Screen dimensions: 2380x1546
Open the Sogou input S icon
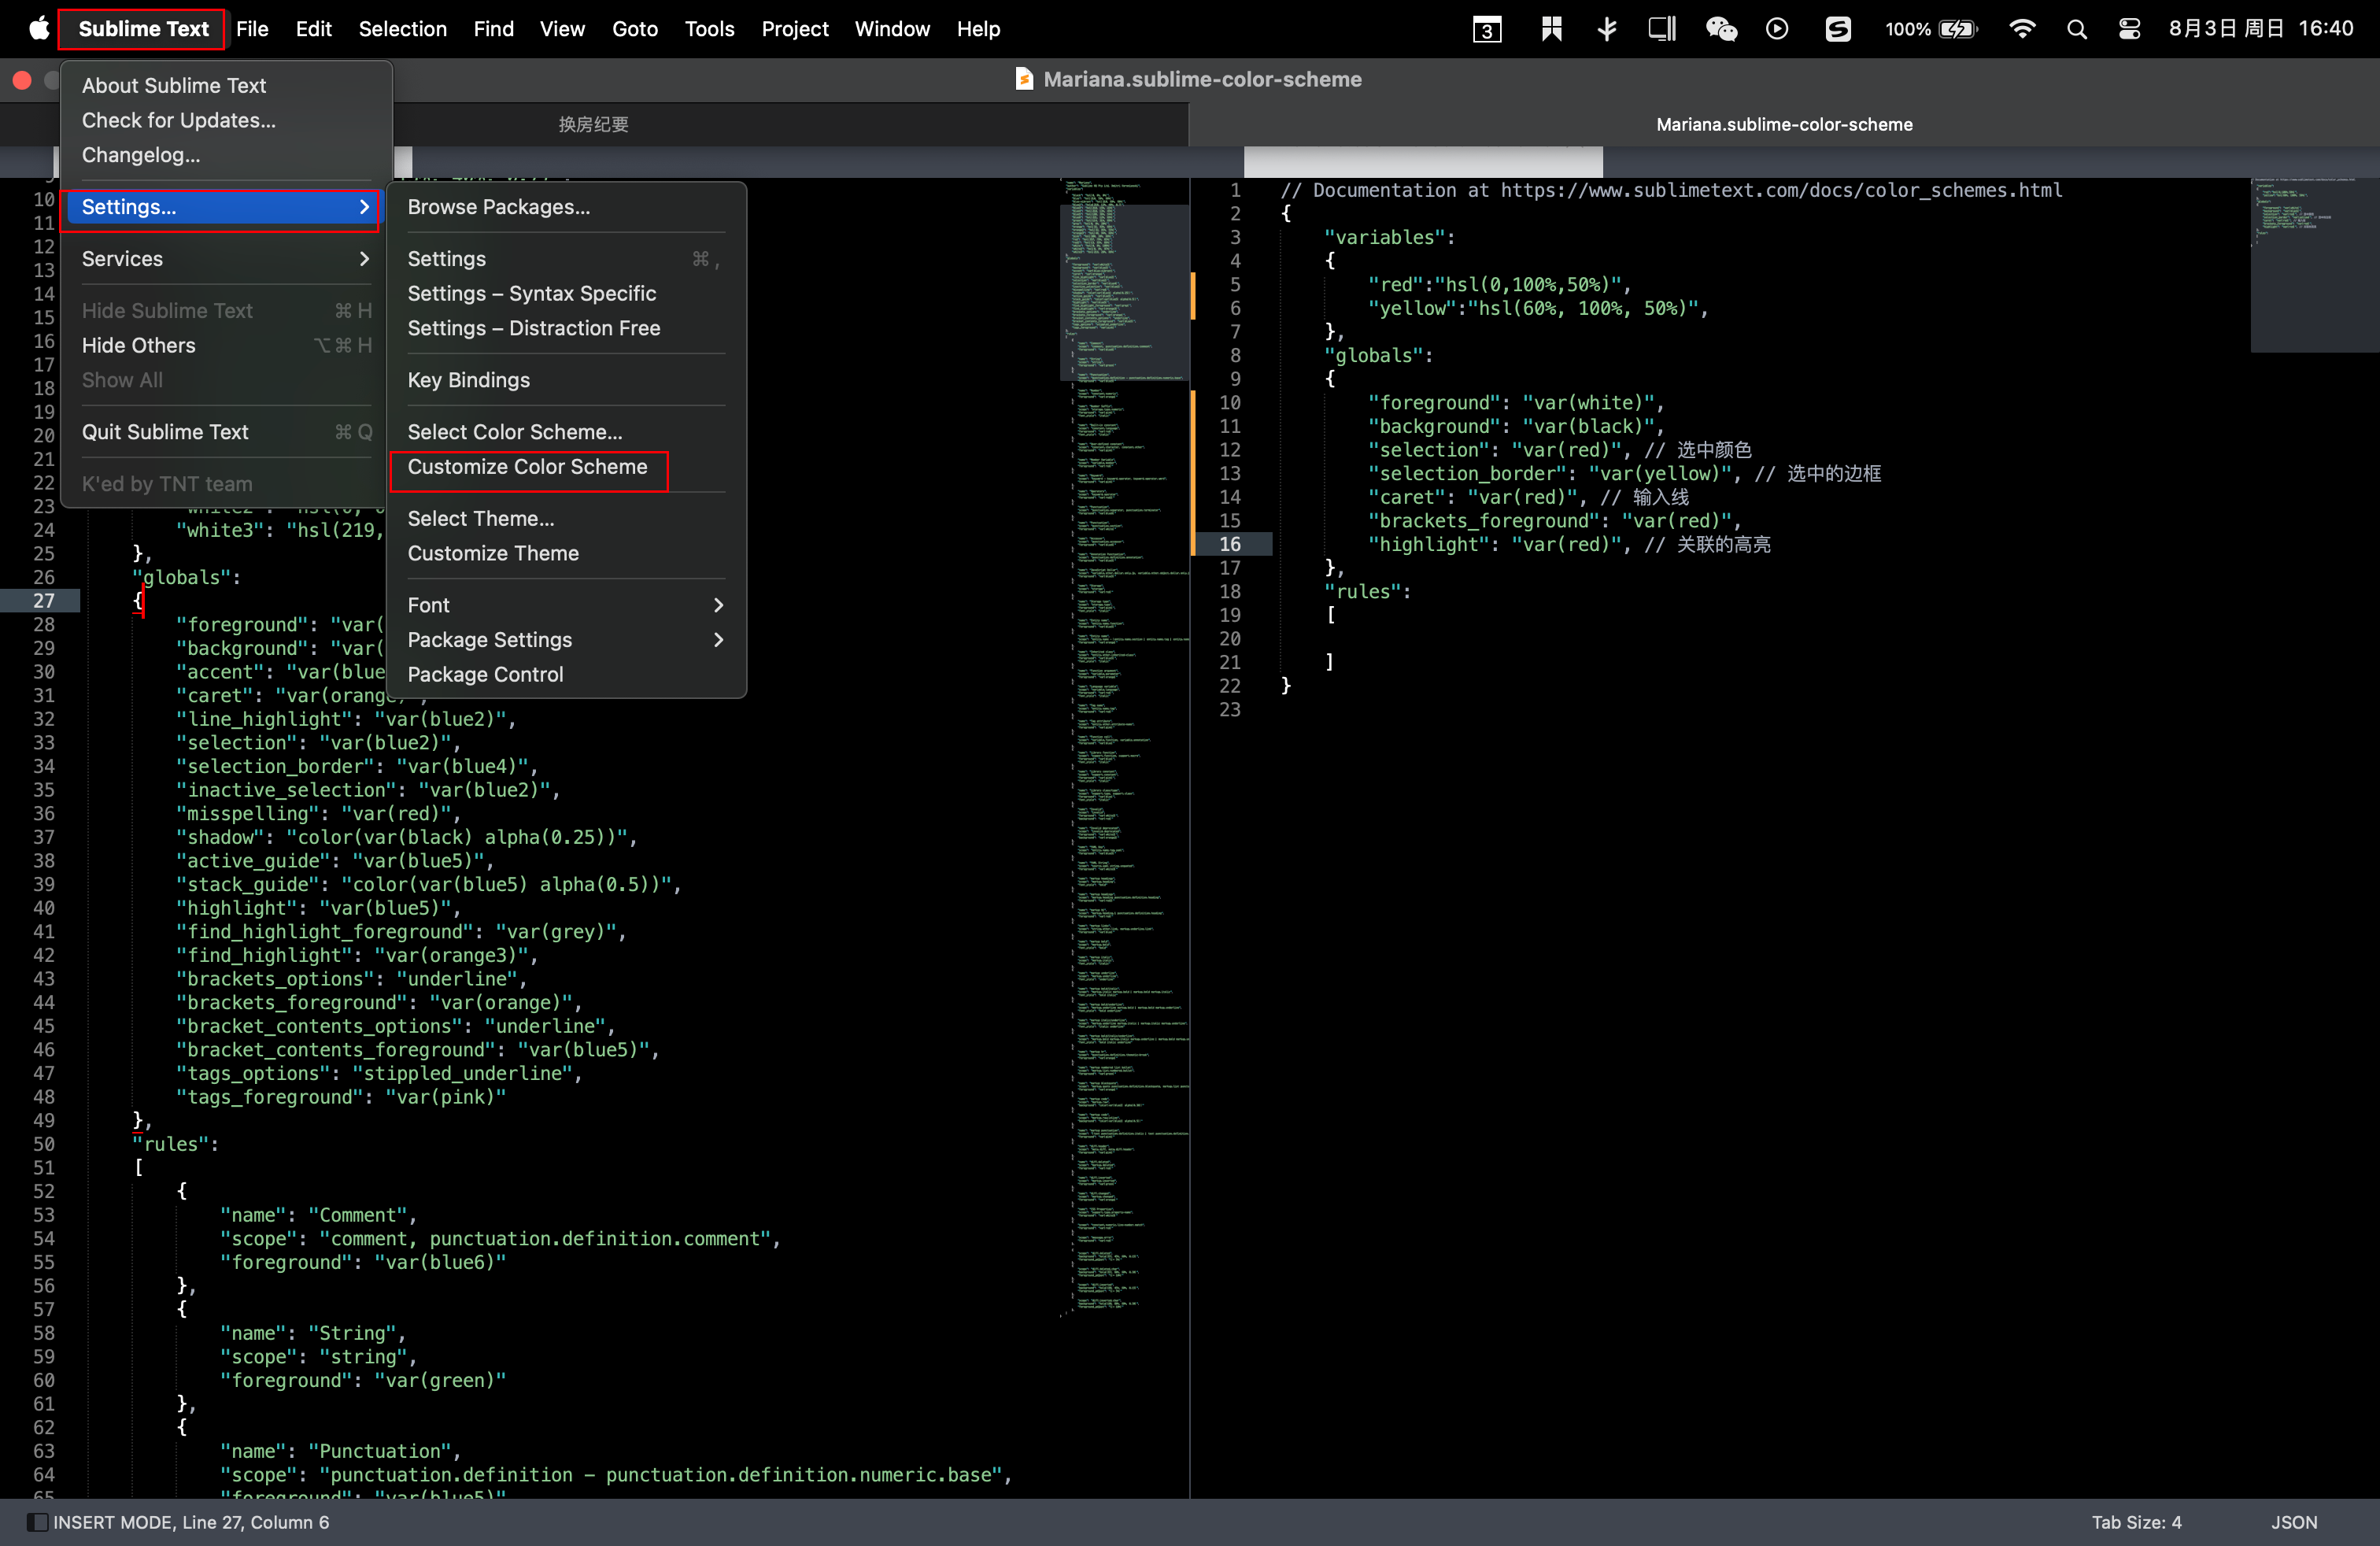(x=1837, y=29)
